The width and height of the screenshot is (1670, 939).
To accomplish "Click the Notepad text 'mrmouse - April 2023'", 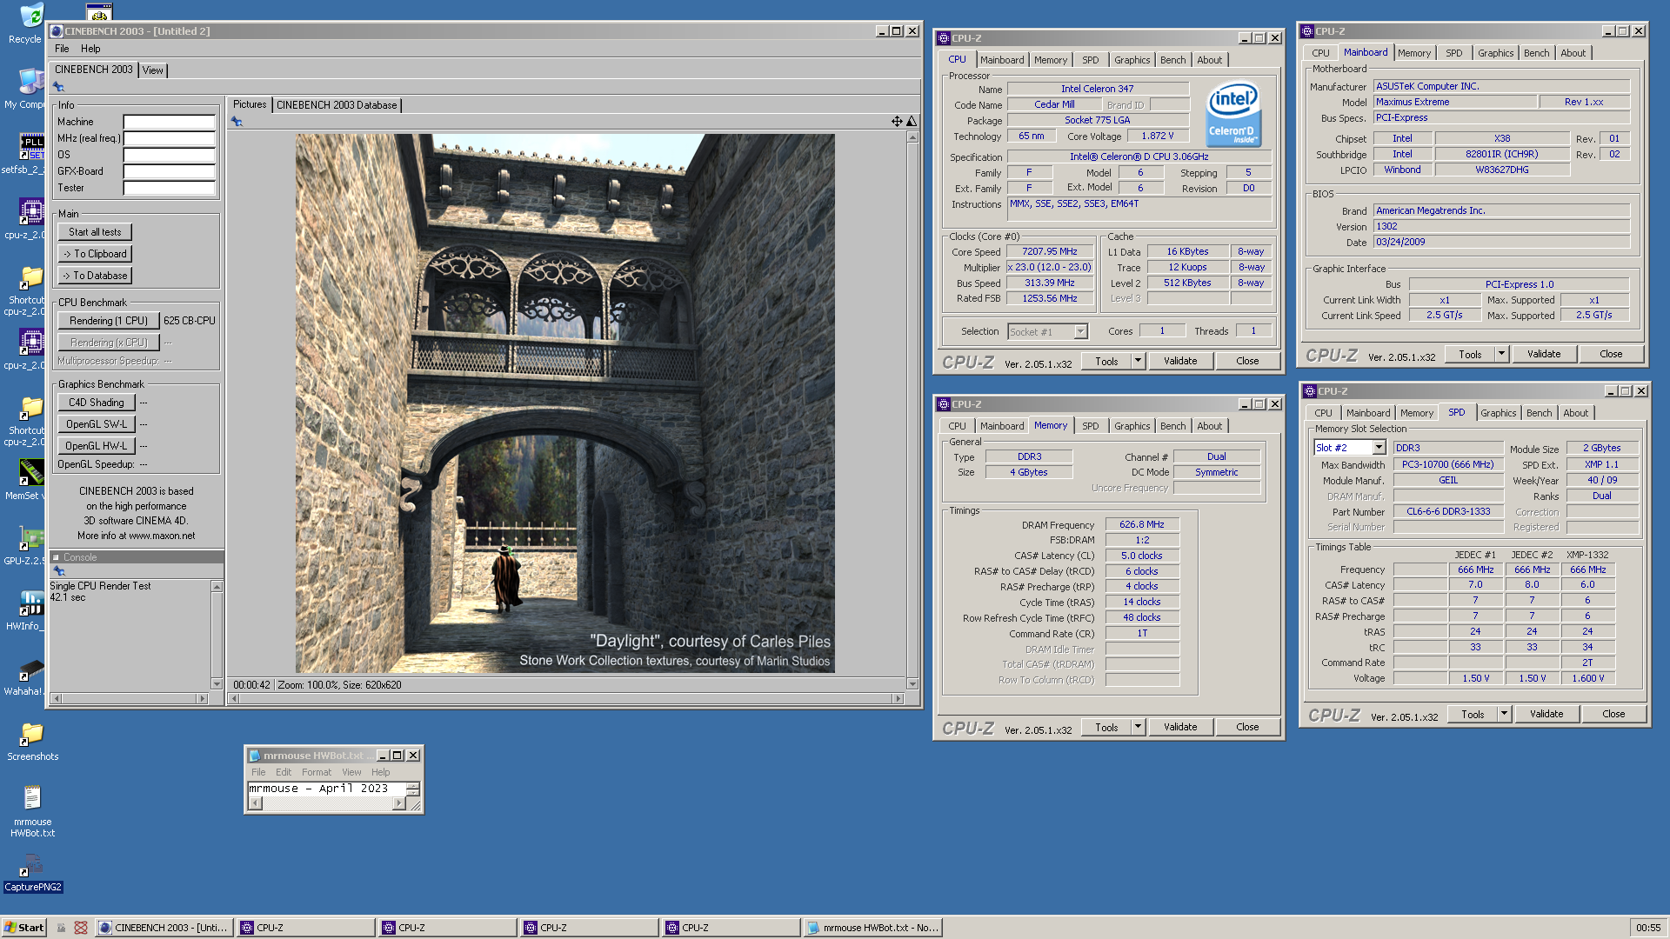I will coord(317,789).
